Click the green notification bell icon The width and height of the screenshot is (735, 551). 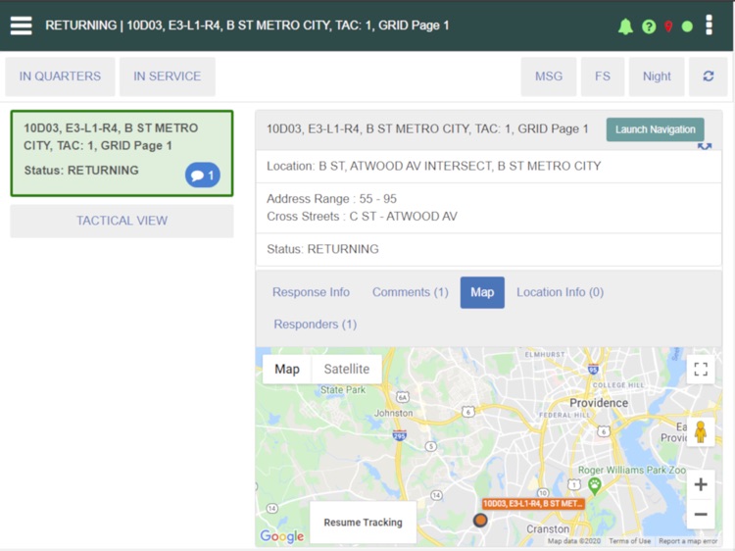[625, 26]
